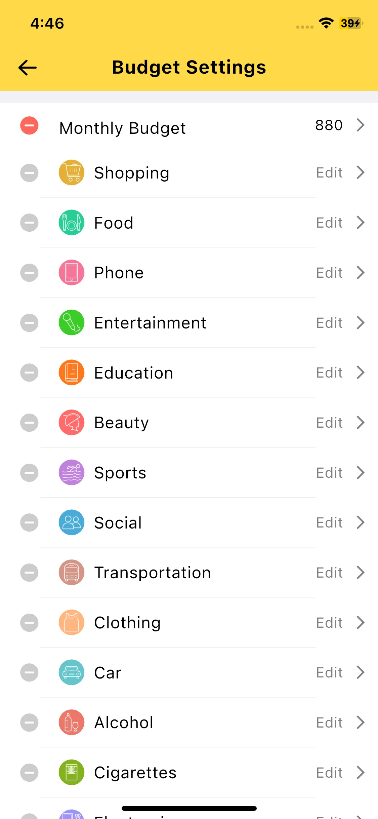Tap the Food plate category icon
Viewport: 378px width, 819px height.
point(71,223)
